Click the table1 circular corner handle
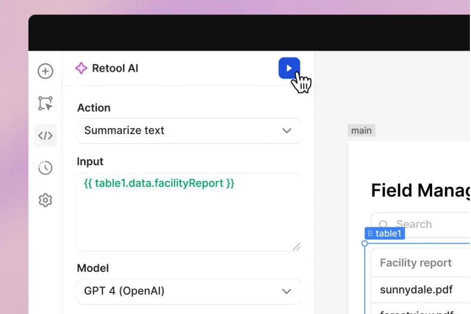This screenshot has width=471, height=314. tap(365, 243)
